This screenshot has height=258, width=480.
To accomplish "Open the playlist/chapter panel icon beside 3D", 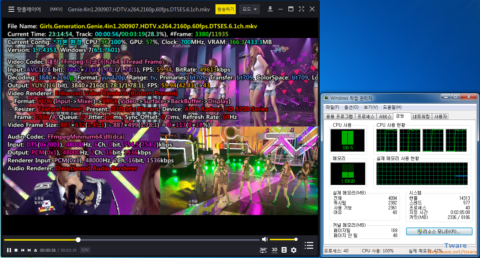I will pyautogui.click(x=284, y=250).
